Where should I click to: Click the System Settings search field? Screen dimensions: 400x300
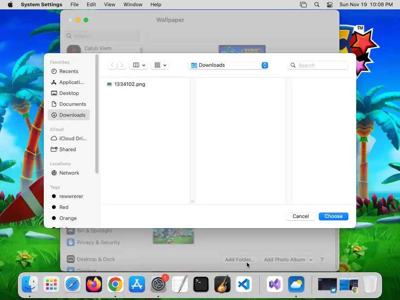click(102, 36)
